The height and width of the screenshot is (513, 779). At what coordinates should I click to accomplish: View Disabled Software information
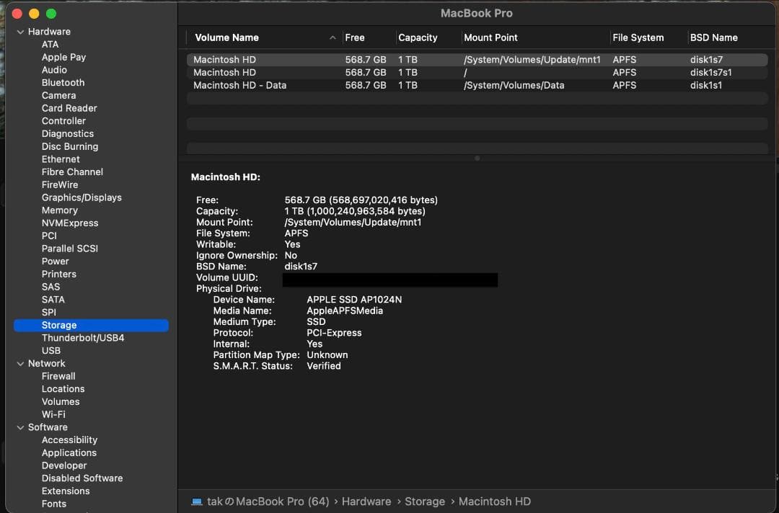pos(82,478)
